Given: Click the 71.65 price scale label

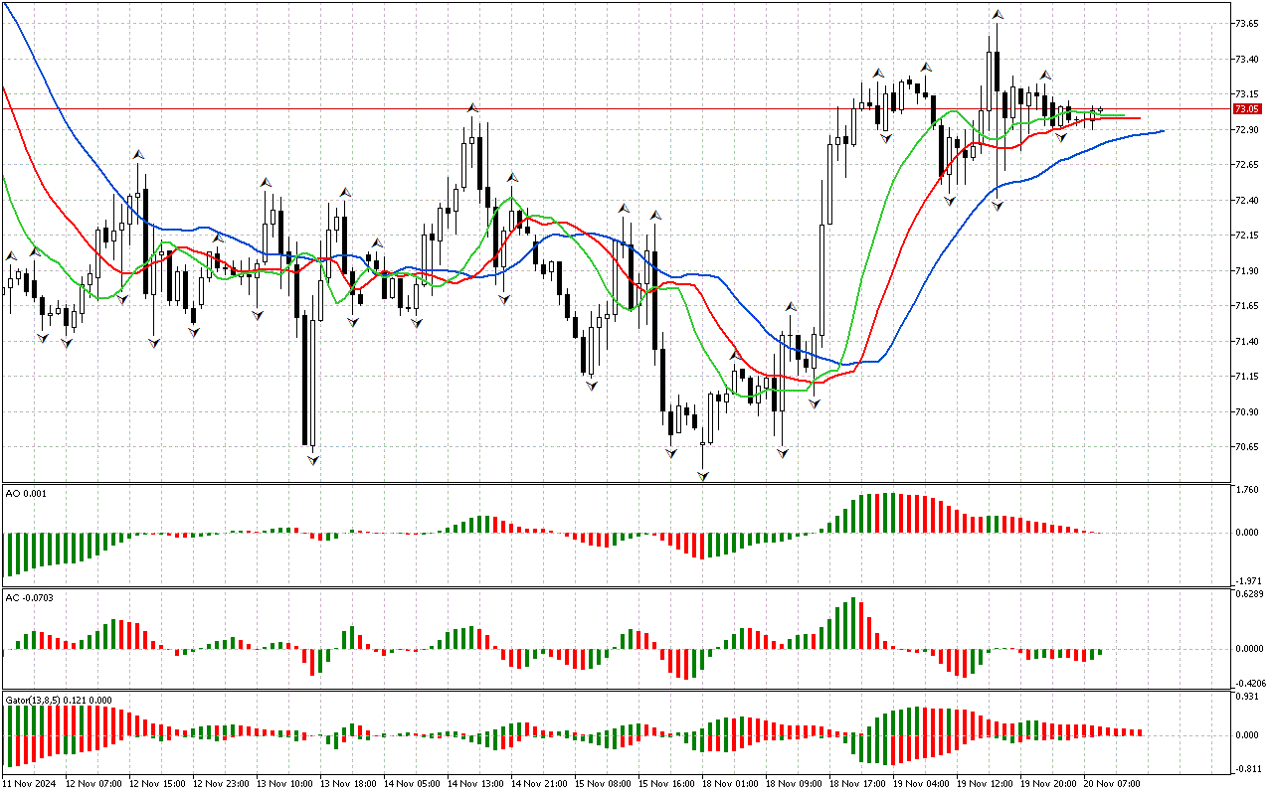Looking at the screenshot, I should pyautogui.click(x=1247, y=306).
